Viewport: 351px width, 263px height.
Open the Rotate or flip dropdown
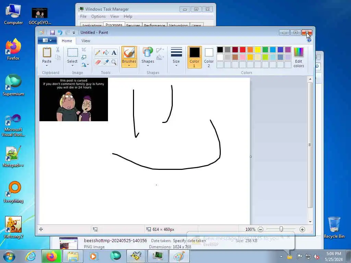click(x=85, y=65)
